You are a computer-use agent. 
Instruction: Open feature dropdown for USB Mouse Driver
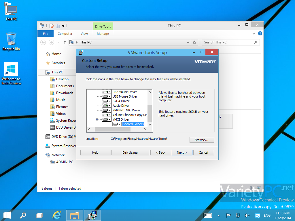pos(107,96)
